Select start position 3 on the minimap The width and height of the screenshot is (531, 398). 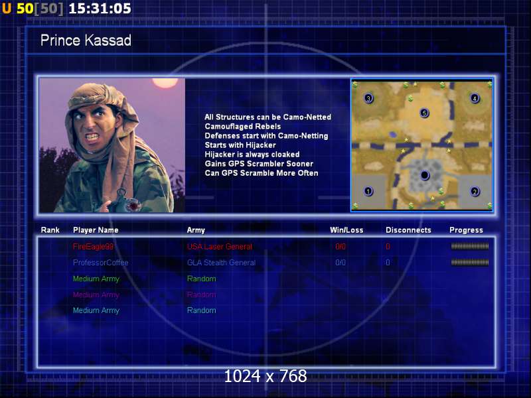(x=368, y=98)
